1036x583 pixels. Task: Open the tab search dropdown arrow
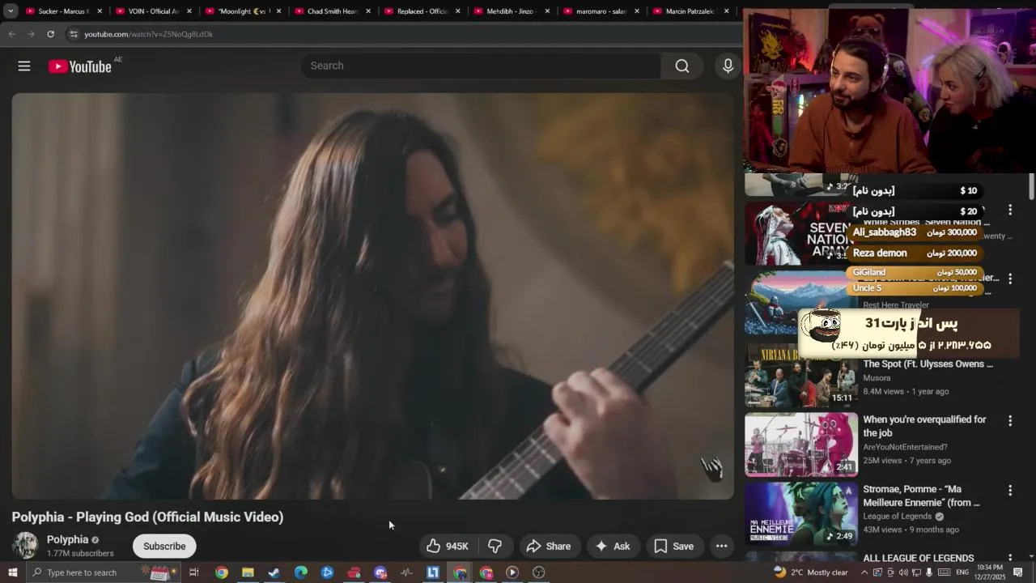[11, 11]
